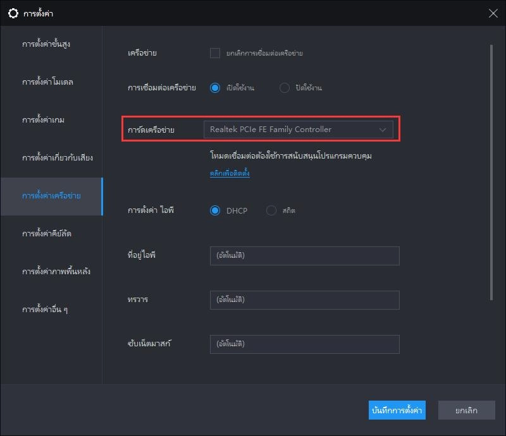Select the เปิดใช้งาน radio button
Image resolution: width=506 pixels, height=436 pixels.
coord(216,88)
